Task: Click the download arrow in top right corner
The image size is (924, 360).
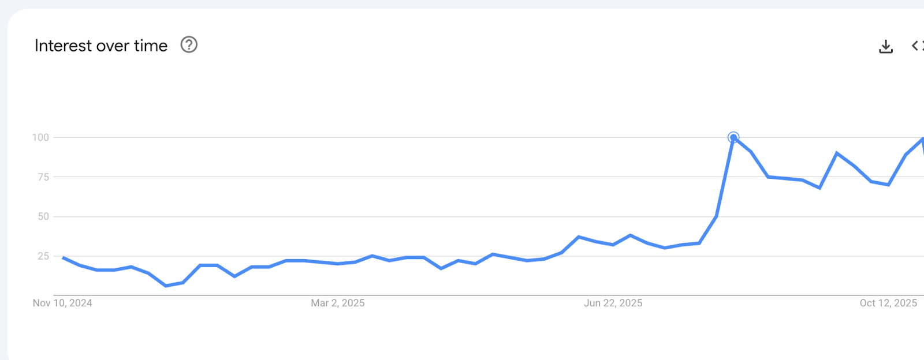Action: coord(885,46)
